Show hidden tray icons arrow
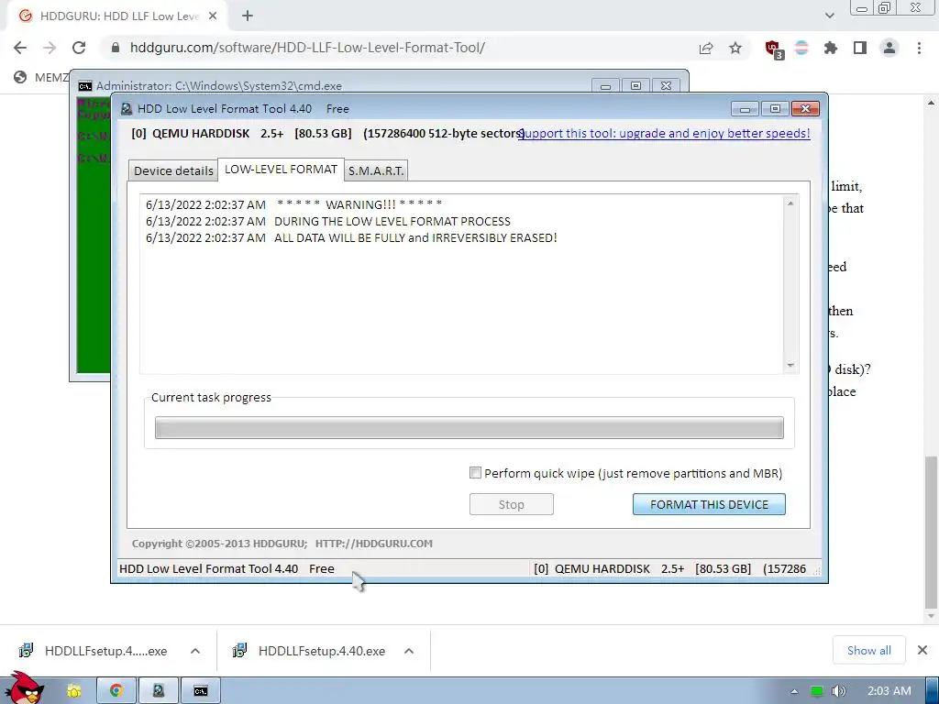 (x=795, y=691)
